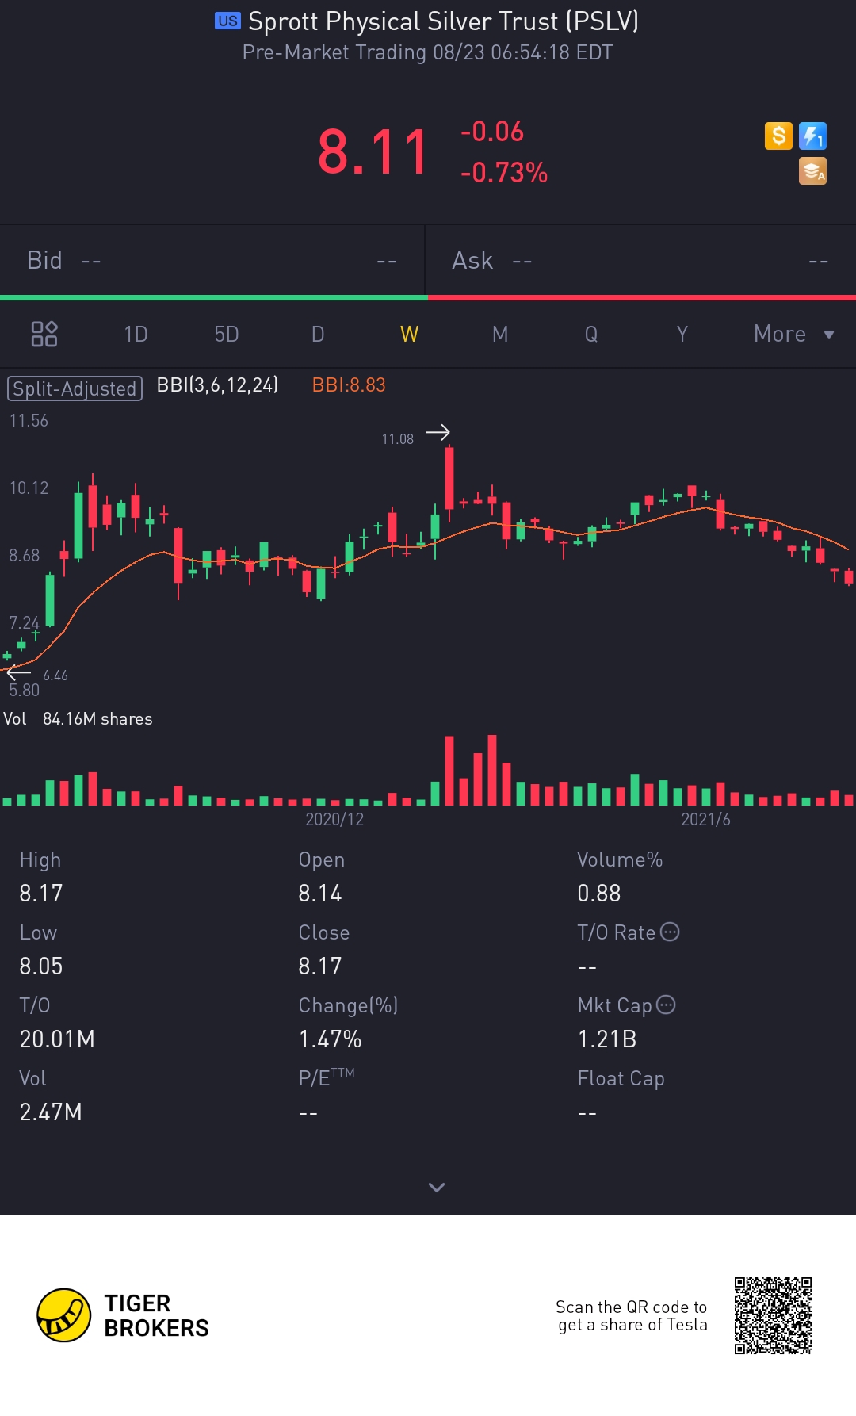
Task: Tap the -0.73% change value
Action: click(x=504, y=172)
